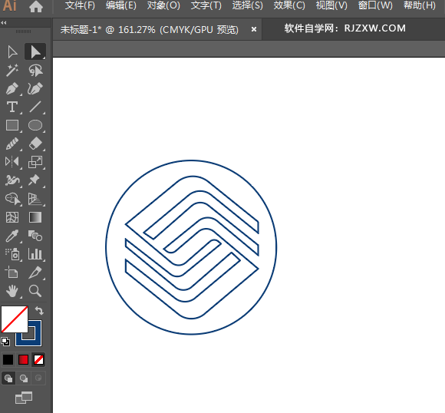Activate the Eyedropper tool
445x413 pixels.
(x=12, y=236)
